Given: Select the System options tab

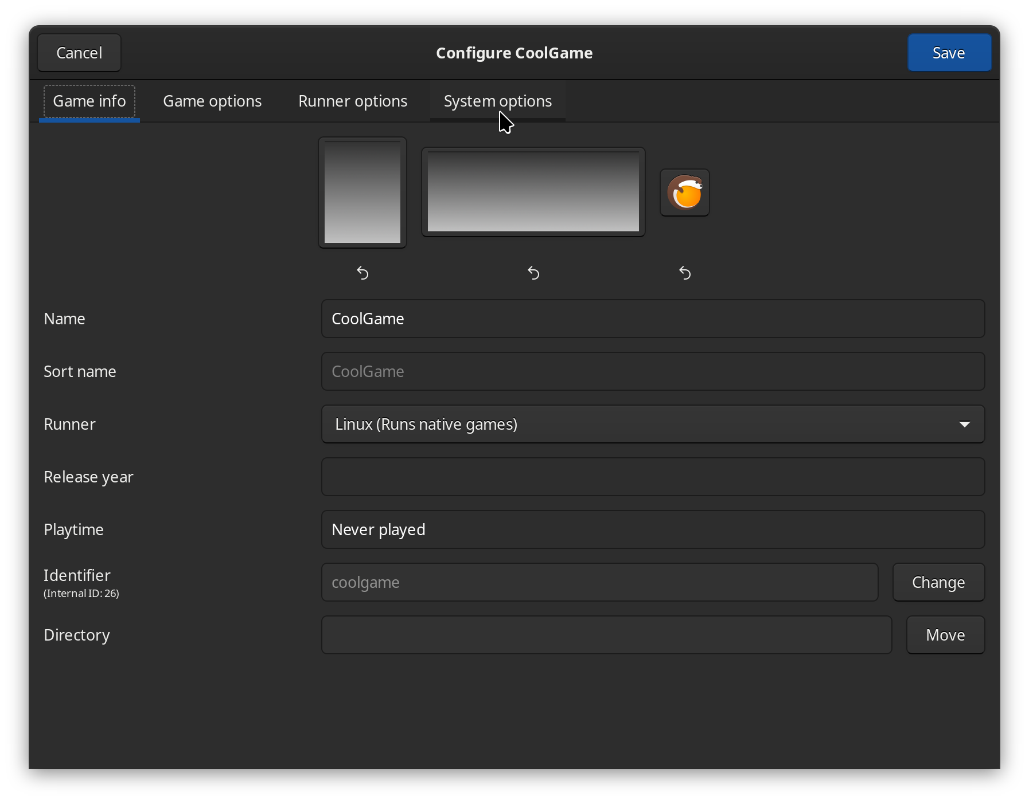Looking at the screenshot, I should [x=497, y=101].
